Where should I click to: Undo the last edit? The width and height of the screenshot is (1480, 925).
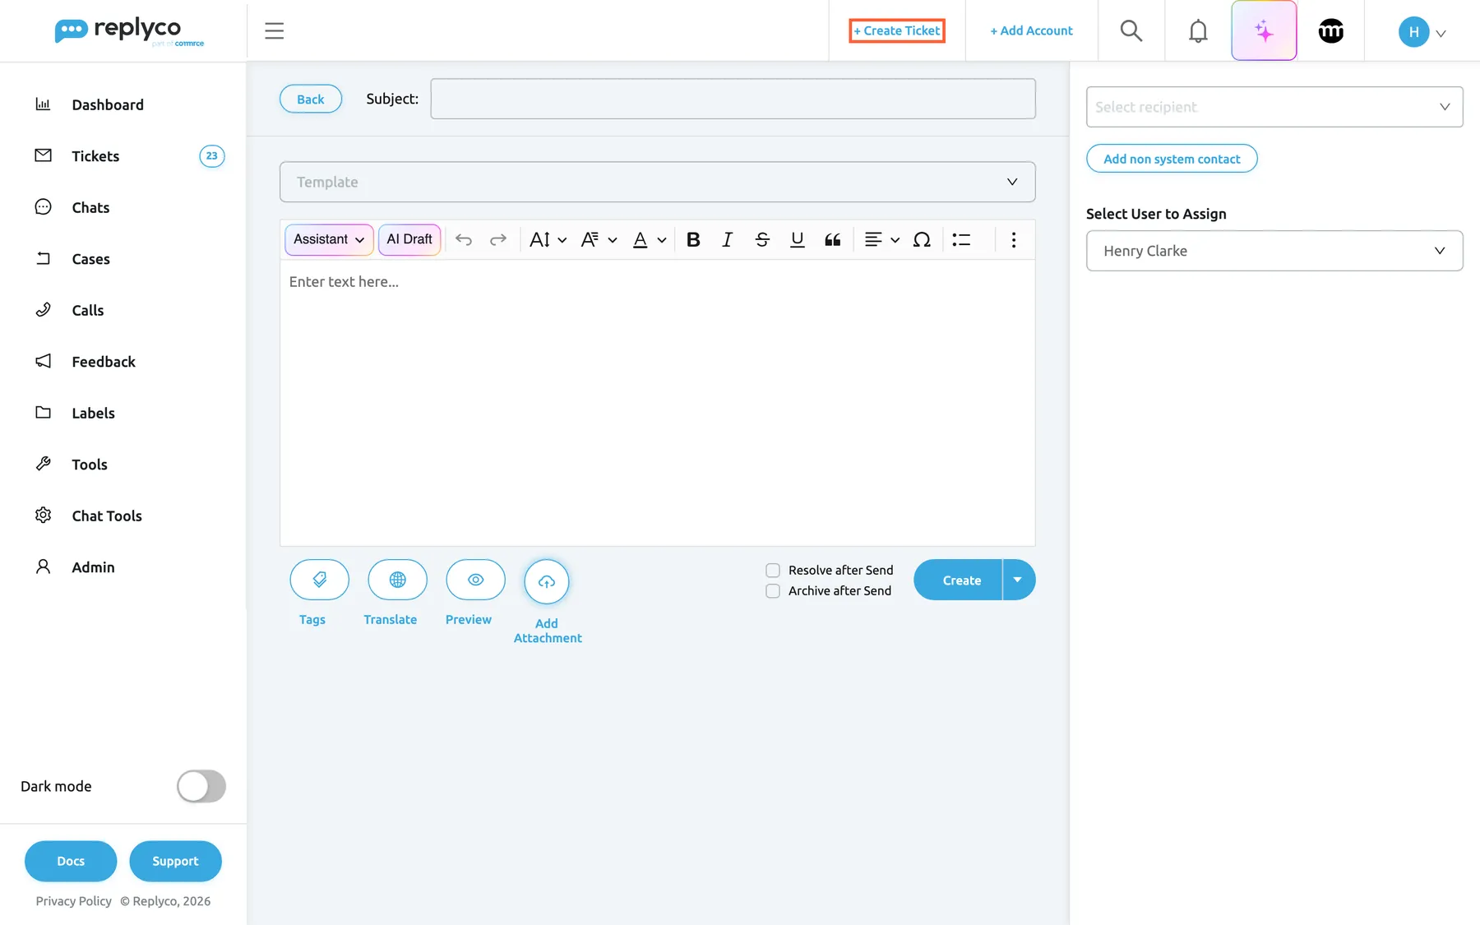[464, 239]
